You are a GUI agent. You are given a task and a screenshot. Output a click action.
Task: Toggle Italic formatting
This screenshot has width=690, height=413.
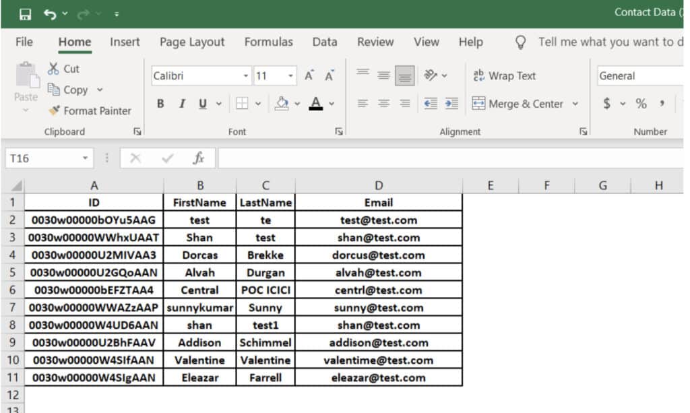pyautogui.click(x=181, y=104)
